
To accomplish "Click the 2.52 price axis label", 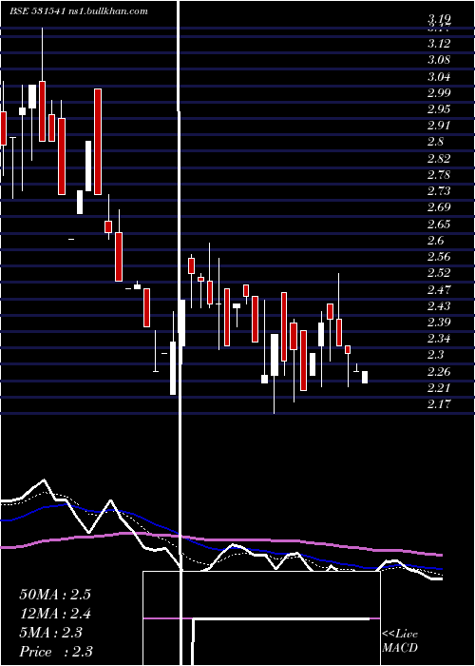I will 439,273.
